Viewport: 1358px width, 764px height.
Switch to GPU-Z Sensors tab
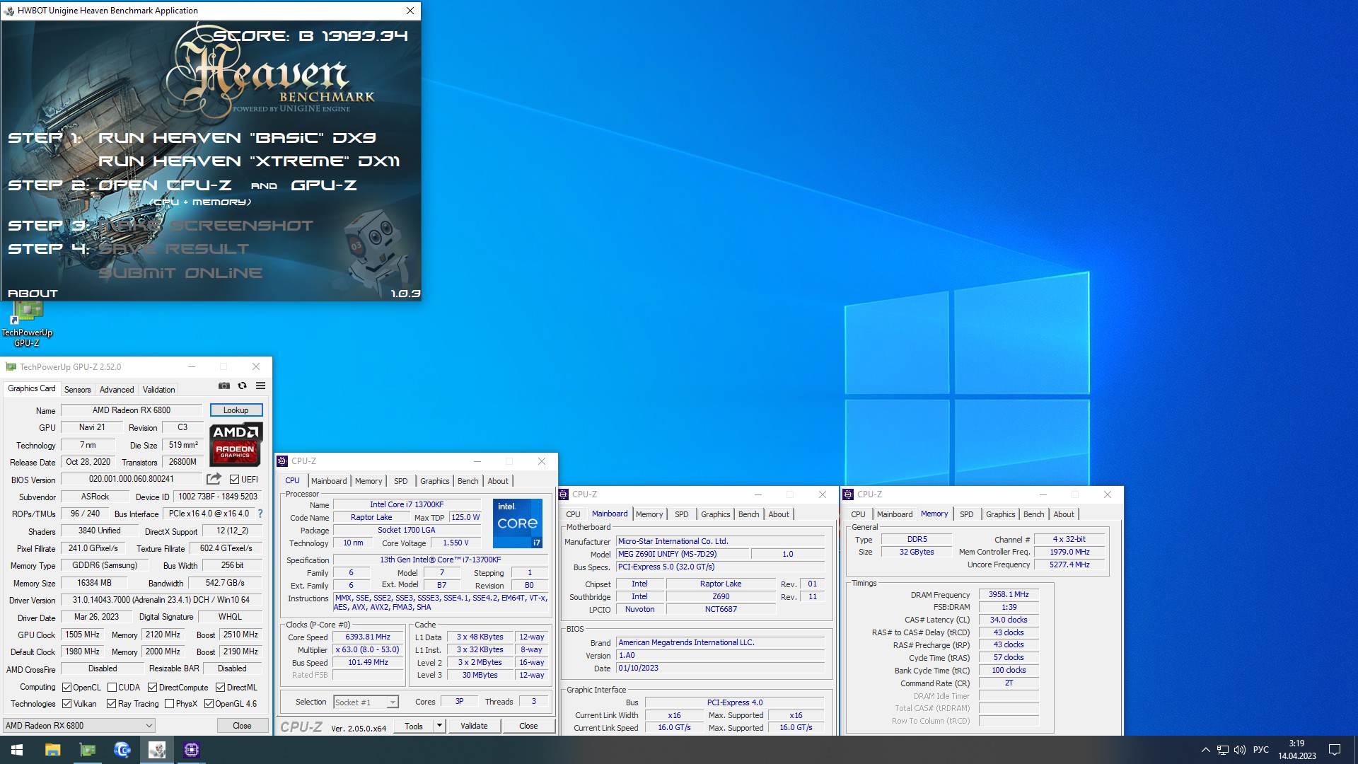click(77, 389)
